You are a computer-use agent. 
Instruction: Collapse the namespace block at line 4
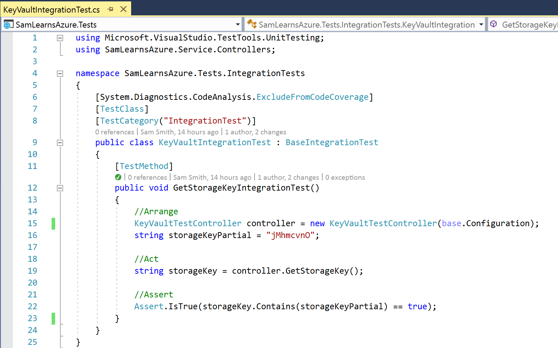click(60, 74)
